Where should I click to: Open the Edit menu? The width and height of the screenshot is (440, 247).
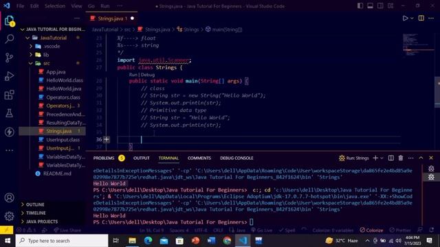point(34,6)
